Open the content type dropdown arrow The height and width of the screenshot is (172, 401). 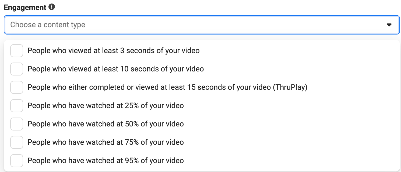(x=389, y=25)
